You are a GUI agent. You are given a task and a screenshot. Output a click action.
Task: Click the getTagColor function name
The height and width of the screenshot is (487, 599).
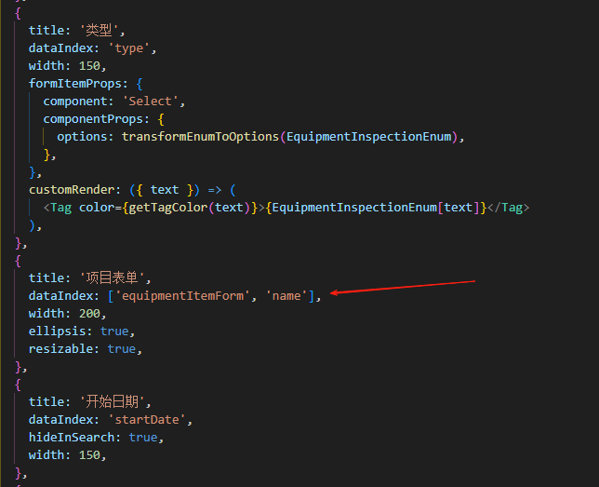[x=168, y=208]
